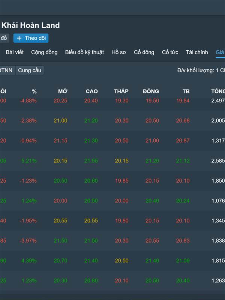This screenshot has height=300, width=225.
Task: Click the -3.97% change value
Action: pos(28,241)
